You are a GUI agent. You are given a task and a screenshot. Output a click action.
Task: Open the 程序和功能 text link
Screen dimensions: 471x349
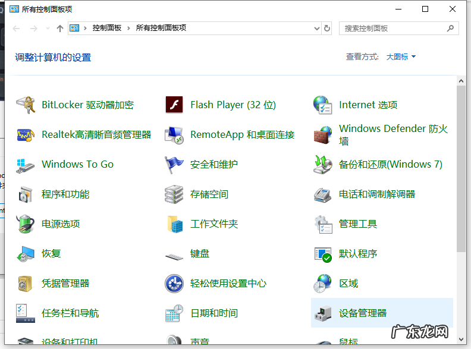pos(65,194)
